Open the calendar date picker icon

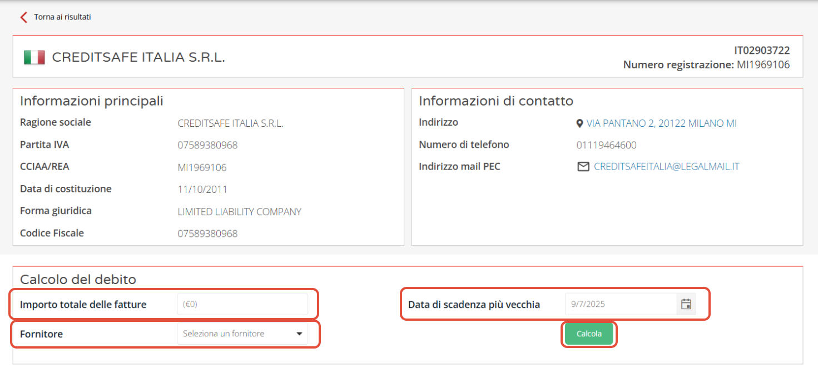(x=686, y=304)
